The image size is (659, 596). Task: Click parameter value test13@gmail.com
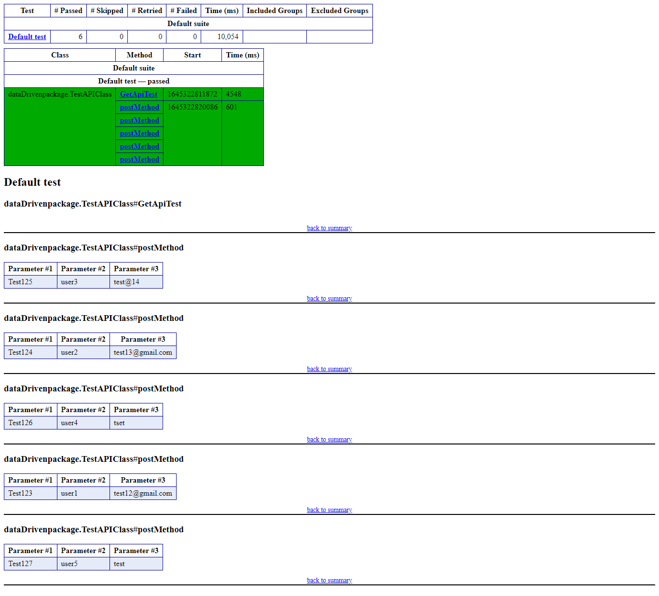click(143, 352)
